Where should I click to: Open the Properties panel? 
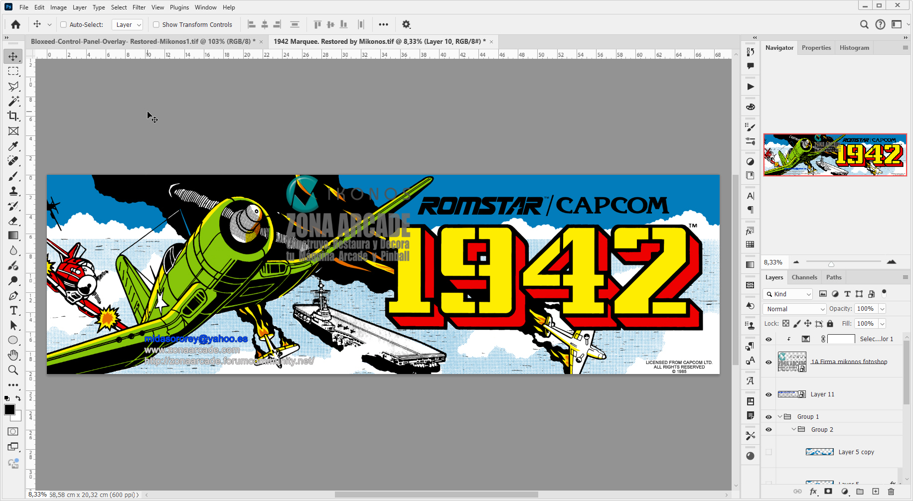(x=816, y=47)
